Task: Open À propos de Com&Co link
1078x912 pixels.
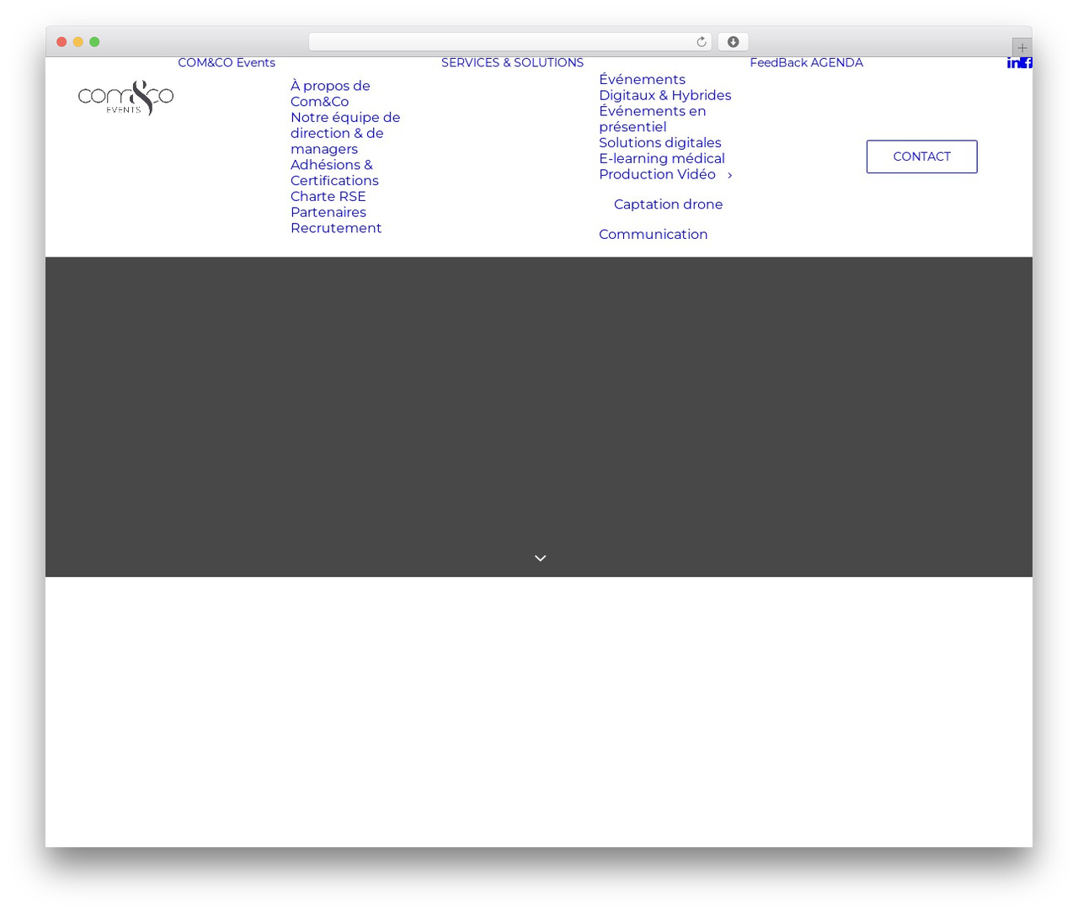Action: (330, 93)
